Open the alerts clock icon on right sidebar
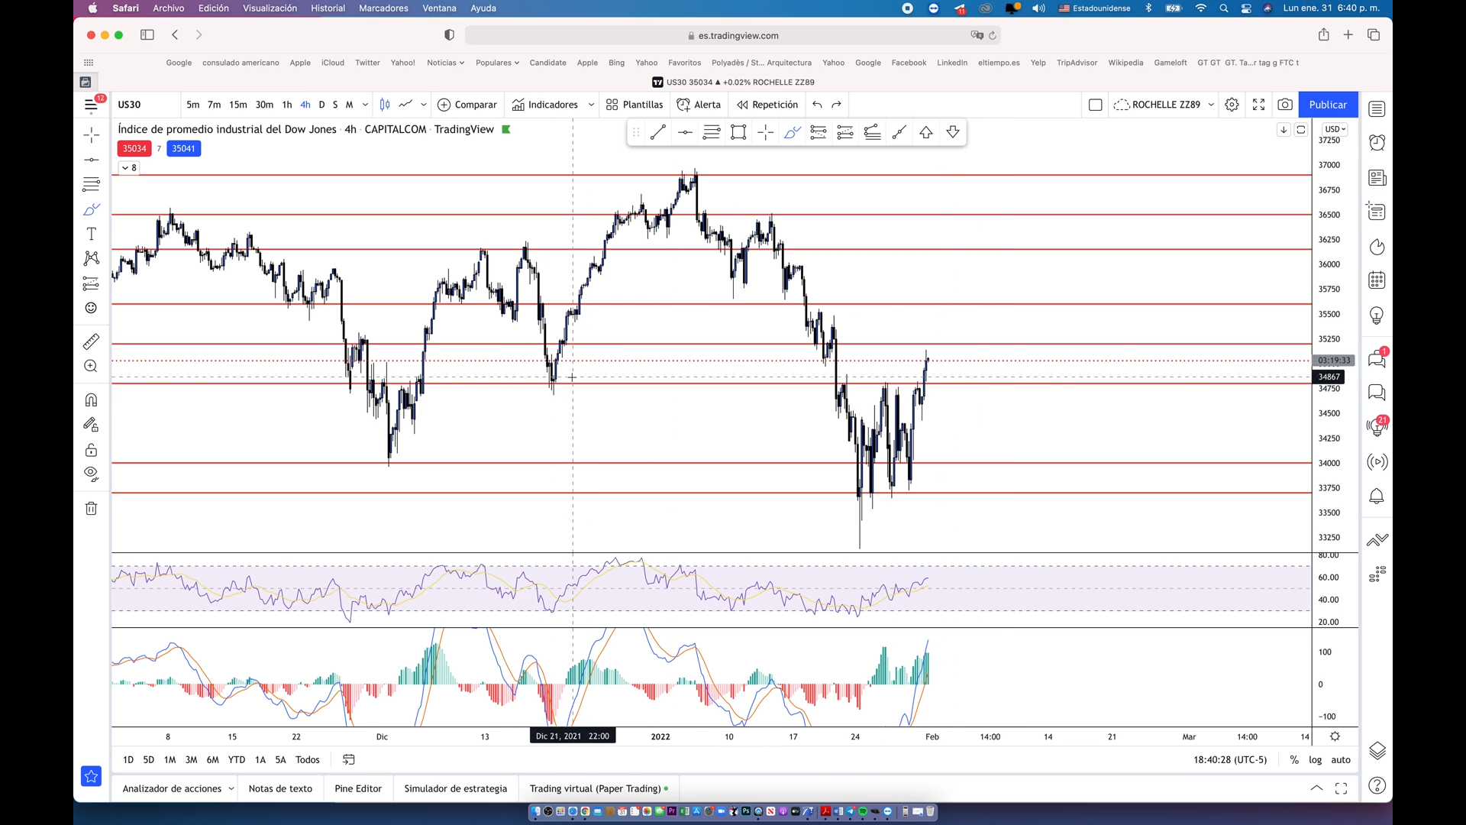Viewport: 1466px width, 825px height. (x=1377, y=143)
